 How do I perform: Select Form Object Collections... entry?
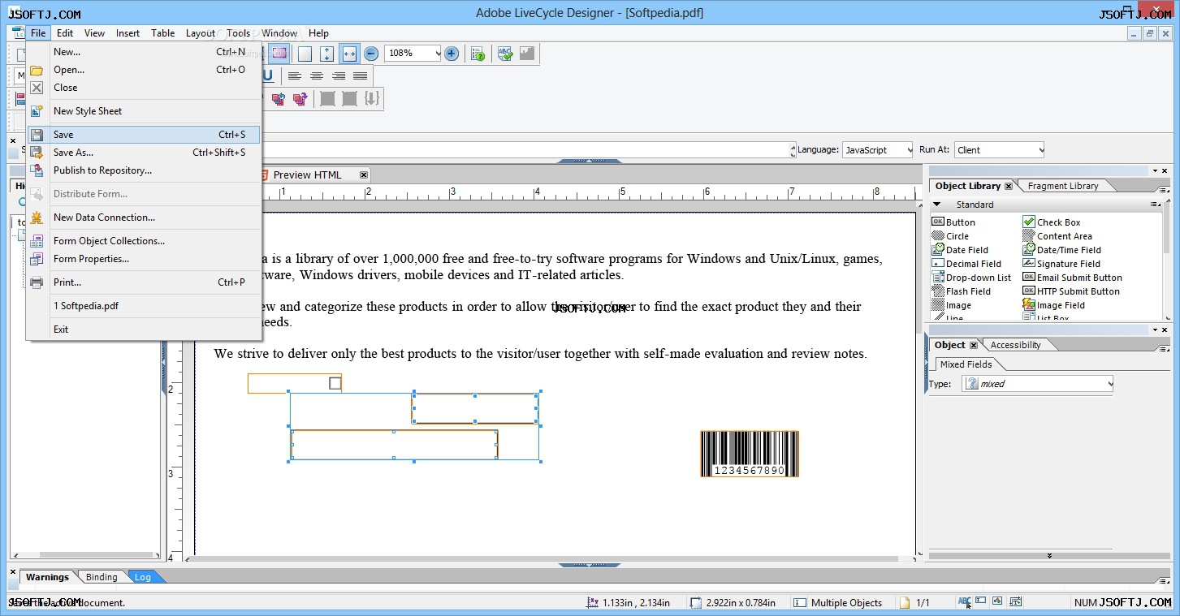click(144, 241)
